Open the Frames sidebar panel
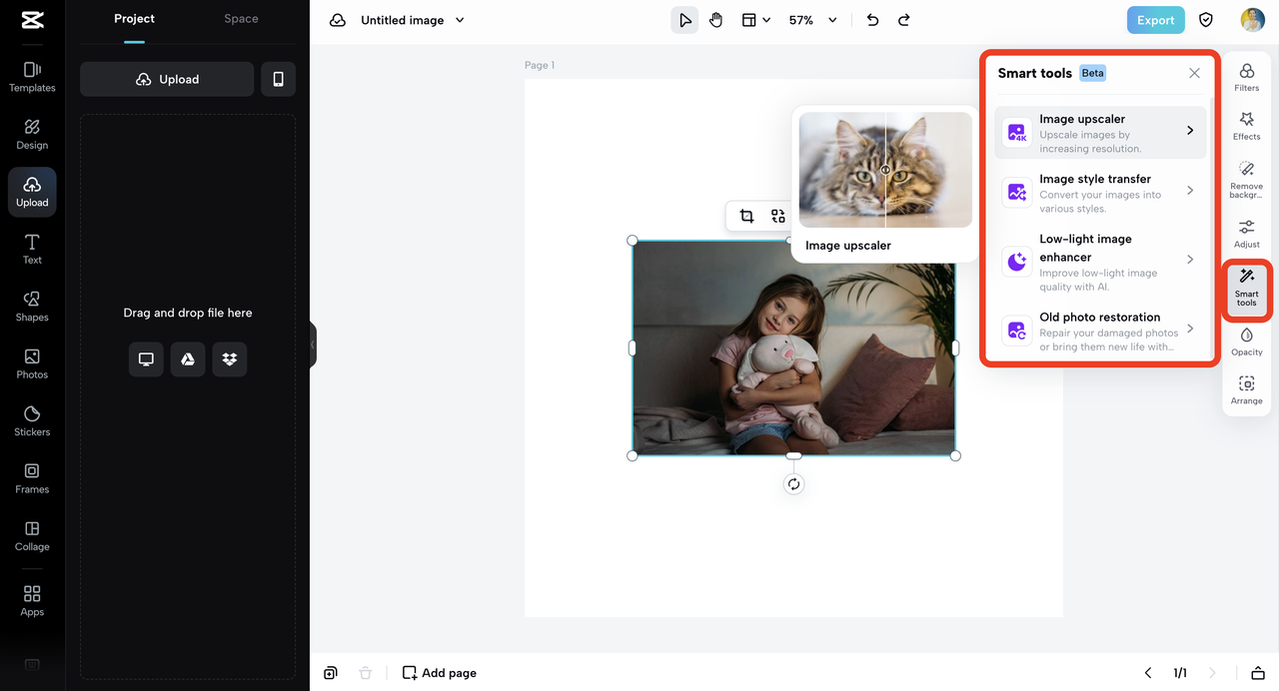 click(32, 479)
